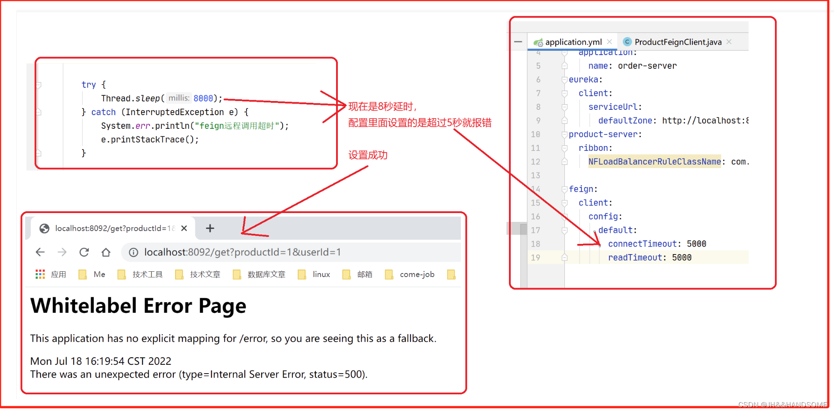Reload the localhost:8092 page

tap(84, 252)
